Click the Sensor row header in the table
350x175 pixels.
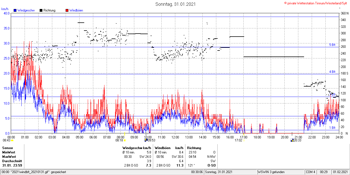pyautogui.click(x=7, y=148)
